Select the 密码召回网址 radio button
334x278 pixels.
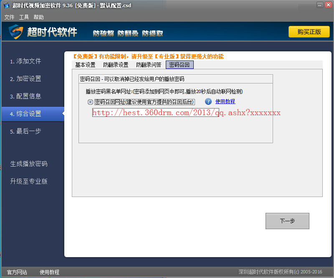pos(90,102)
